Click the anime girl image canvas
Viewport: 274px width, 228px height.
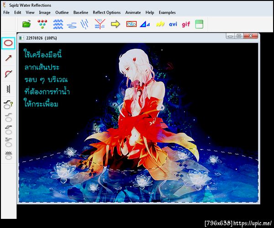[138, 123]
